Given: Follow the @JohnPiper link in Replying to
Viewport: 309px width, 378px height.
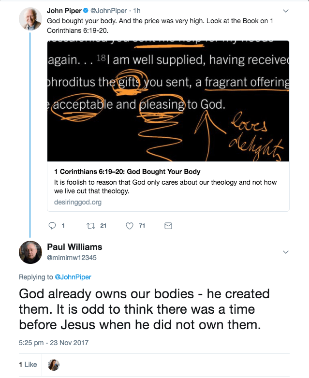Looking at the screenshot, I should 74,277.
